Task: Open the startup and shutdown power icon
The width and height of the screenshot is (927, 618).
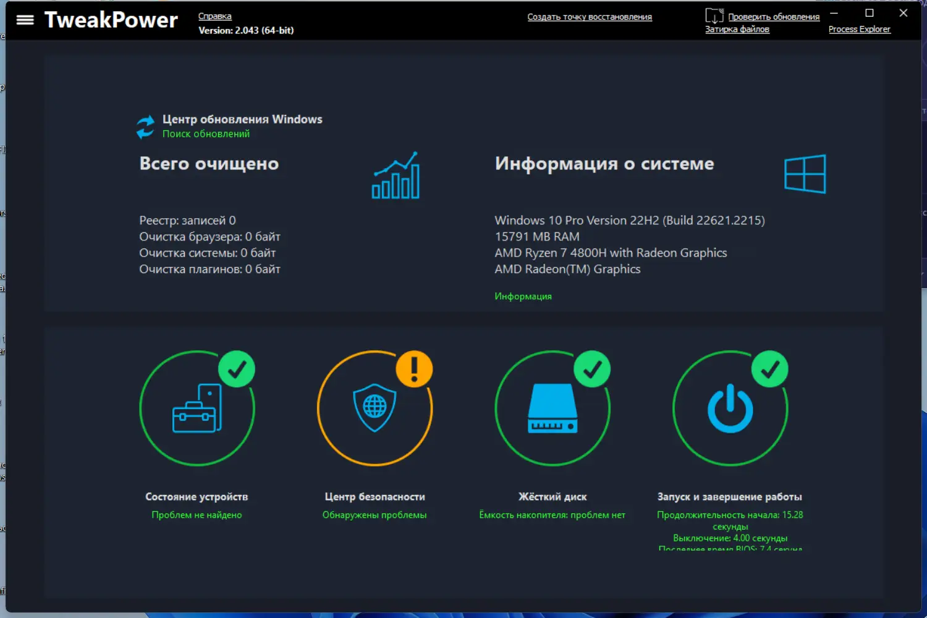Action: [730, 408]
